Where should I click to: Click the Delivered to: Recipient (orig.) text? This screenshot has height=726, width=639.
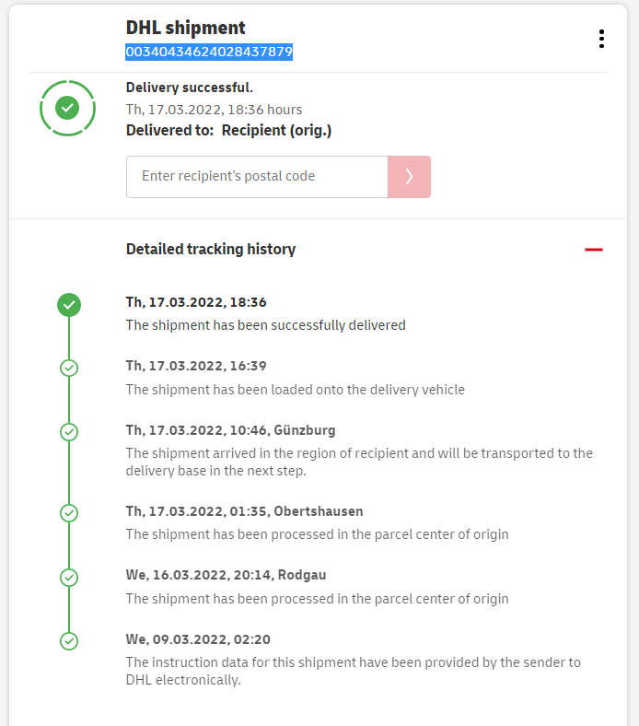[x=228, y=131]
